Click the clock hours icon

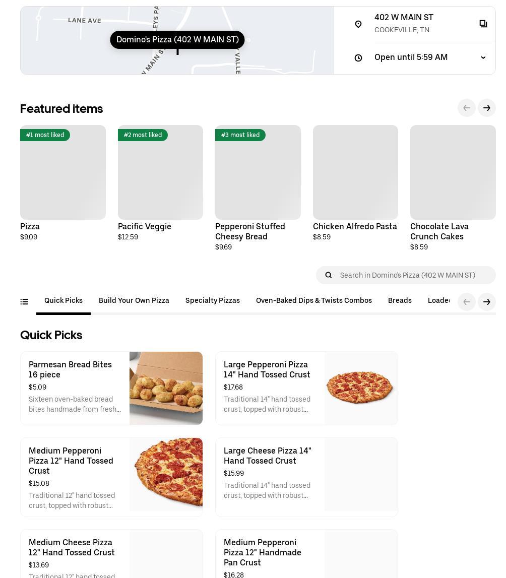tap(358, 58)
